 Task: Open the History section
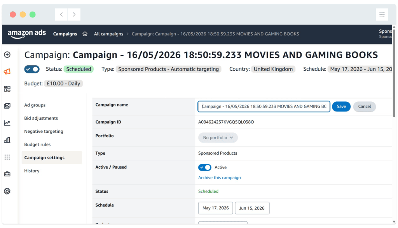32,171
